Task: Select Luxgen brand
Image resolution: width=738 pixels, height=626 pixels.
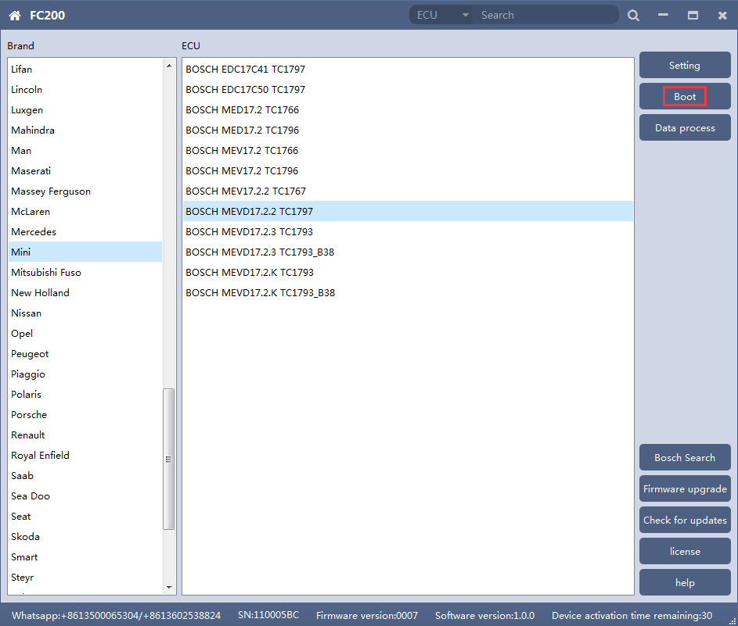Action: 85,110
